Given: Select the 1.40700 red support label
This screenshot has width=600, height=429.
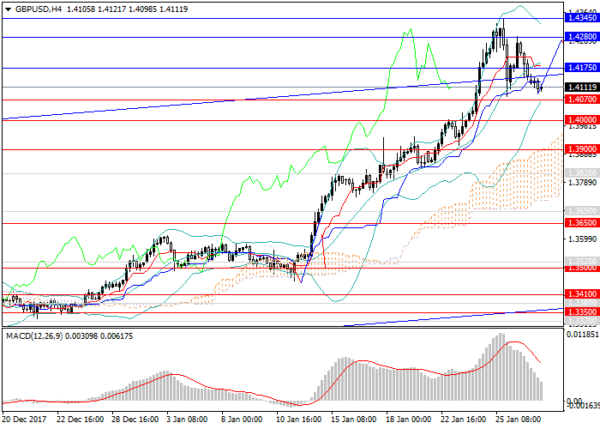Looking at the screenshot, I should 580,100.
